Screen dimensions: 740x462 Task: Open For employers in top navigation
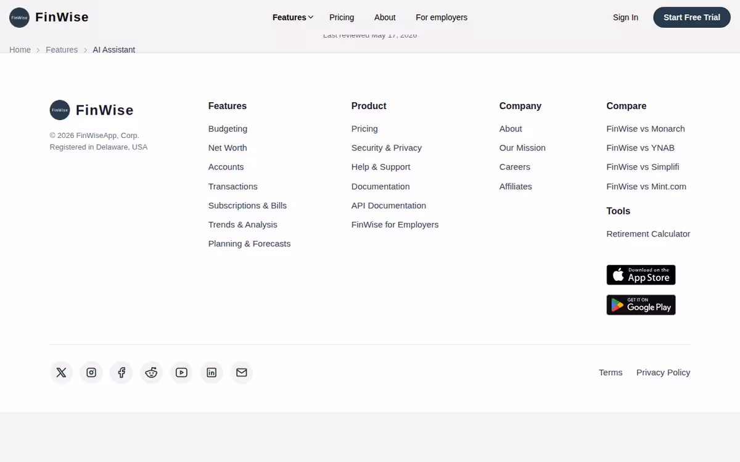point(442,17)
